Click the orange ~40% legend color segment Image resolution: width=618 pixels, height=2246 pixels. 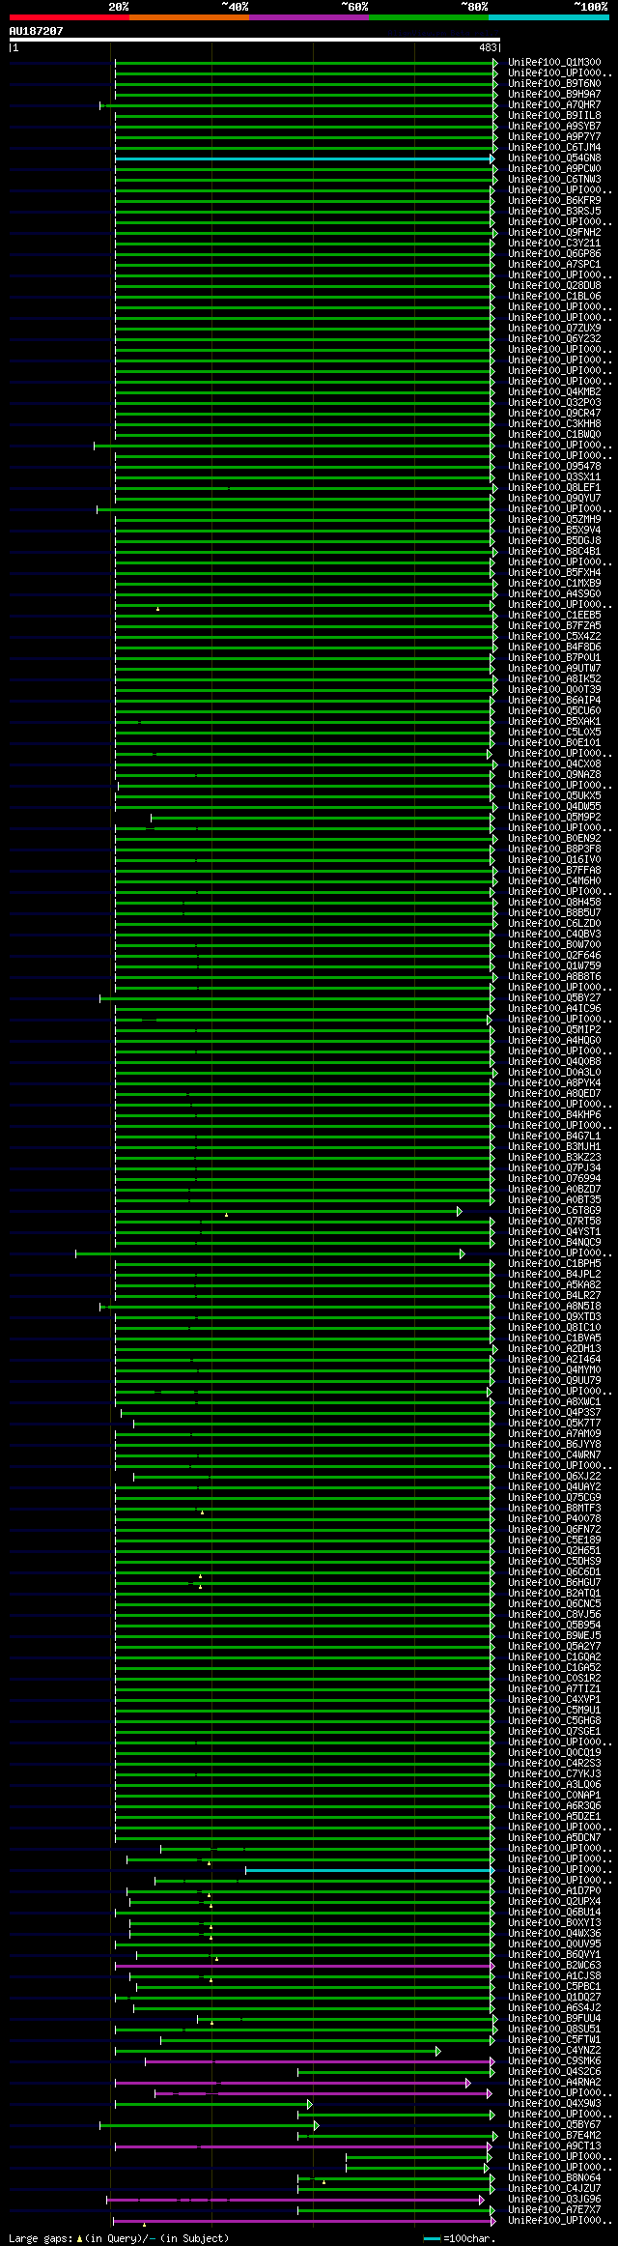188,17
